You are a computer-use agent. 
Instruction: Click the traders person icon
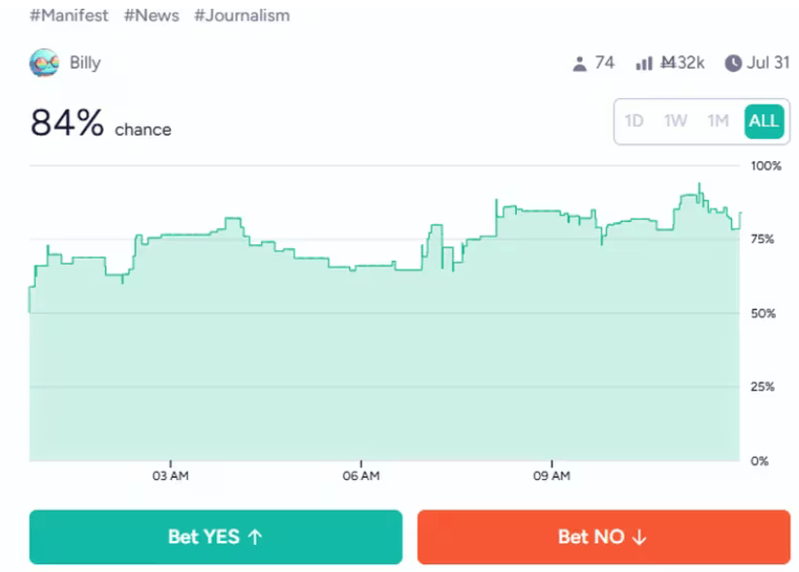pyautogui.click(x=580, y=64)
